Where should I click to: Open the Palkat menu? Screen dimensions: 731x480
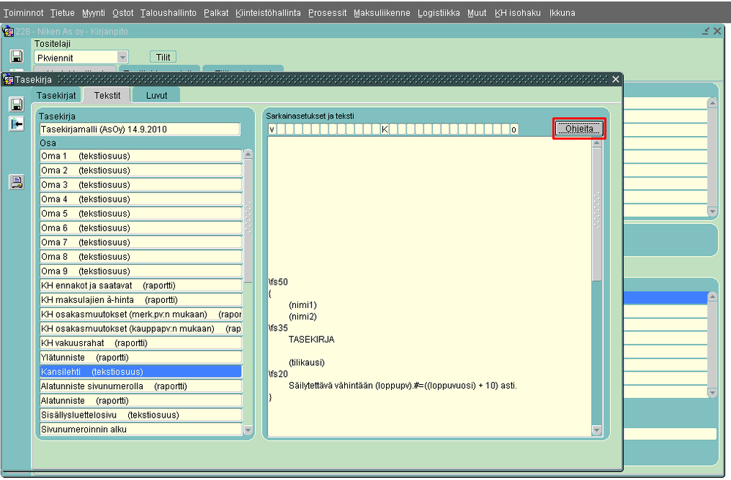(216, 13)
